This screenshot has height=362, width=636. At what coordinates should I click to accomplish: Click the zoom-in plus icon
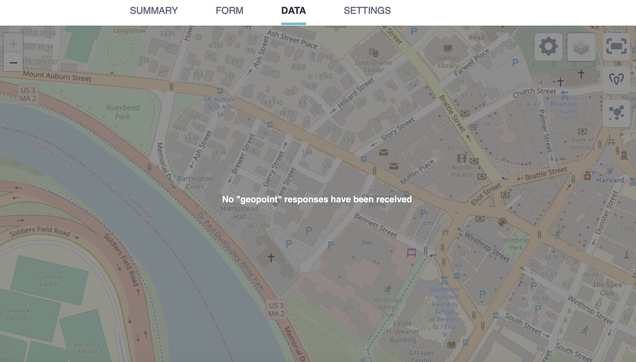13,43
